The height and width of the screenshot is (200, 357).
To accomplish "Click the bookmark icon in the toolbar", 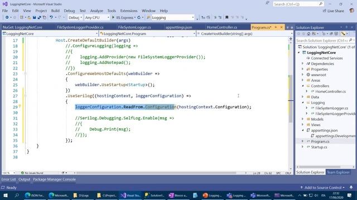I will click(x=227, y=17).
